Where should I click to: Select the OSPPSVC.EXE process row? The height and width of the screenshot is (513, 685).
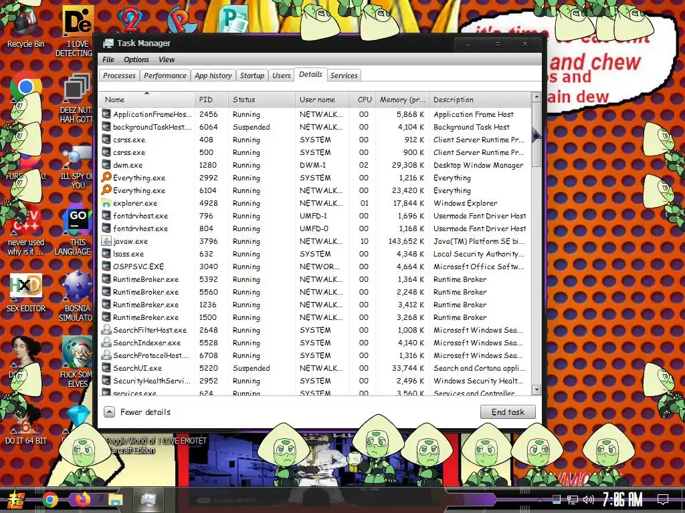[x=315, y=266]
